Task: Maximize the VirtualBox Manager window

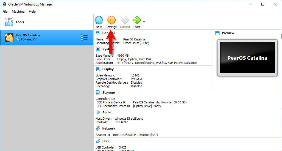Action: [x=263, y=4]
